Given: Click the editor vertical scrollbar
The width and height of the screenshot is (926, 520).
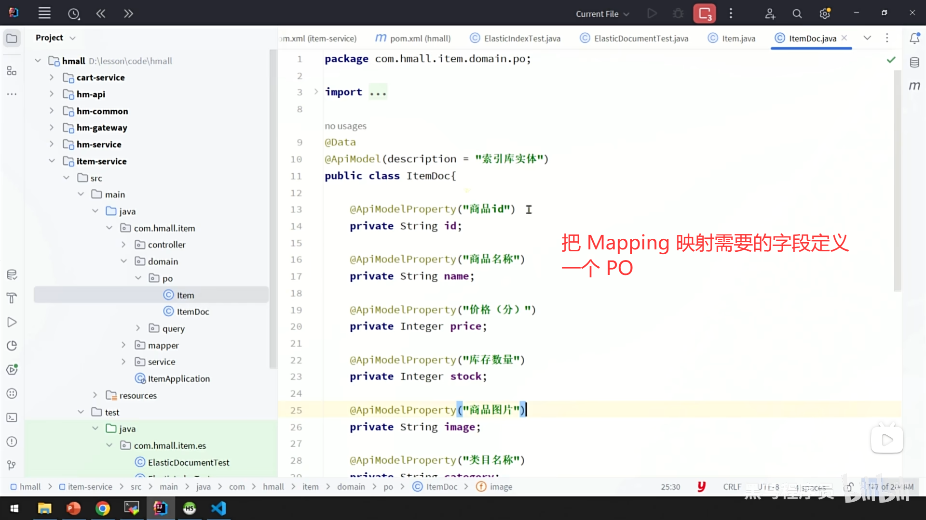Looking at the screenshot, I should point(897,181).
